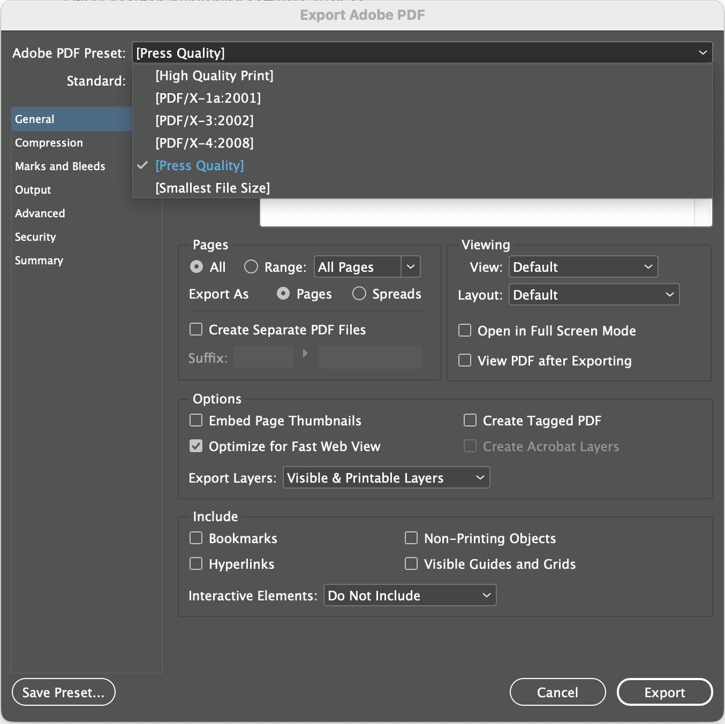725x724 pixels.
Task: Open the Export Layers dropdown
Action: pos(386,477)
